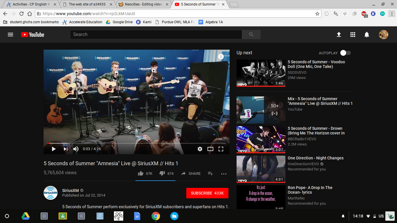Toggle the Autoplay switch
This screenshot has height=223, width=397.
[x=346, y=53]
